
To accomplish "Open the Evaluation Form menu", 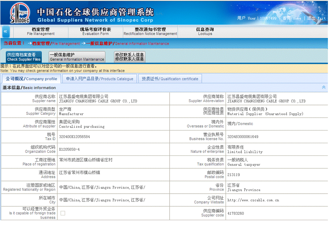I will pyautogui.click(x=96, y=32).
